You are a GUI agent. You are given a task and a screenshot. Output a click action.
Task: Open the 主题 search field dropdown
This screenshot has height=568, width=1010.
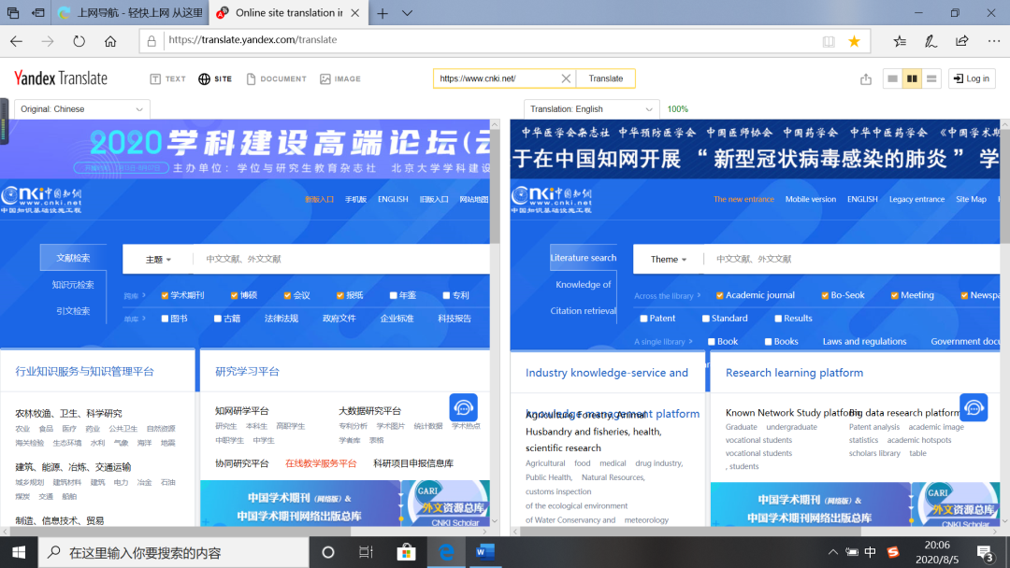[158, 259]
